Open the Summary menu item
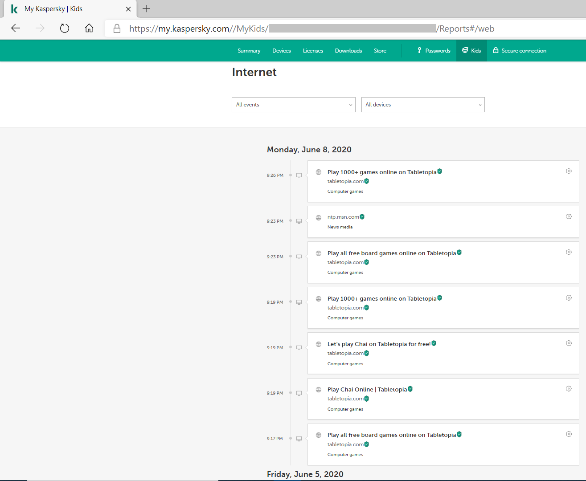The width and height of the screenshot is (586, 481). (249, 51)
